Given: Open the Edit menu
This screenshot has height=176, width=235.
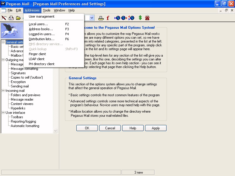Looking at the screenshot, I should [x=19, y=10].
